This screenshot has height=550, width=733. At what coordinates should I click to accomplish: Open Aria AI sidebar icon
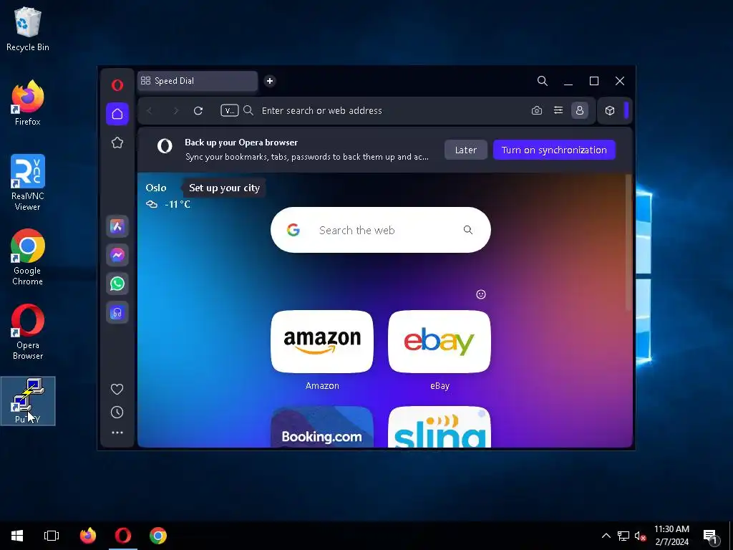point(117,227)
